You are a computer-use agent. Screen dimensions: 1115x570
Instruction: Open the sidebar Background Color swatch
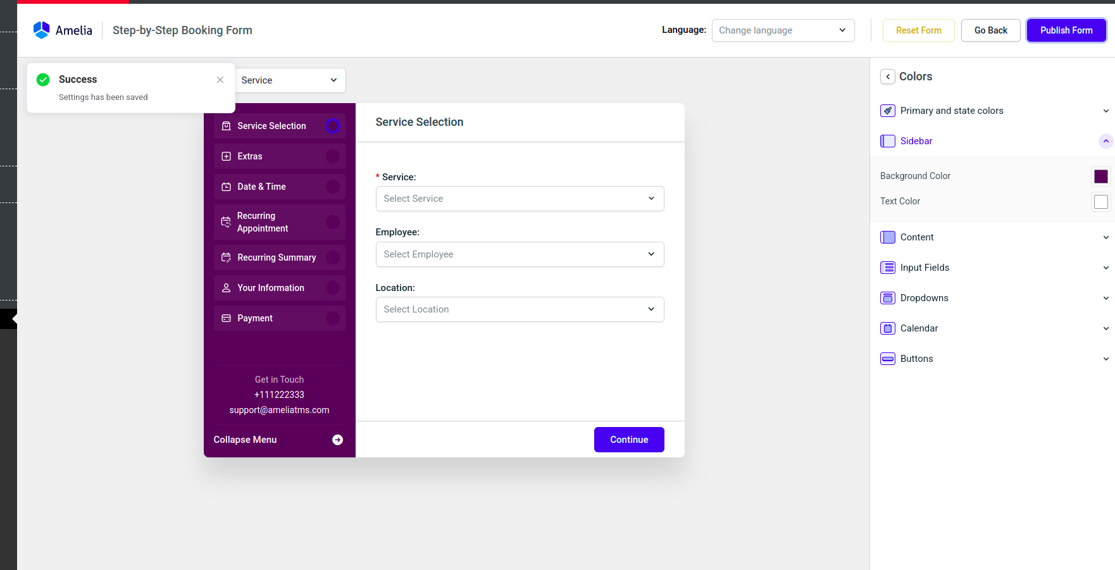(1100, 177)
